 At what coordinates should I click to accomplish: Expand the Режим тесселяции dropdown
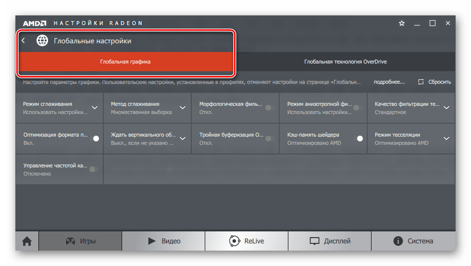446,138
